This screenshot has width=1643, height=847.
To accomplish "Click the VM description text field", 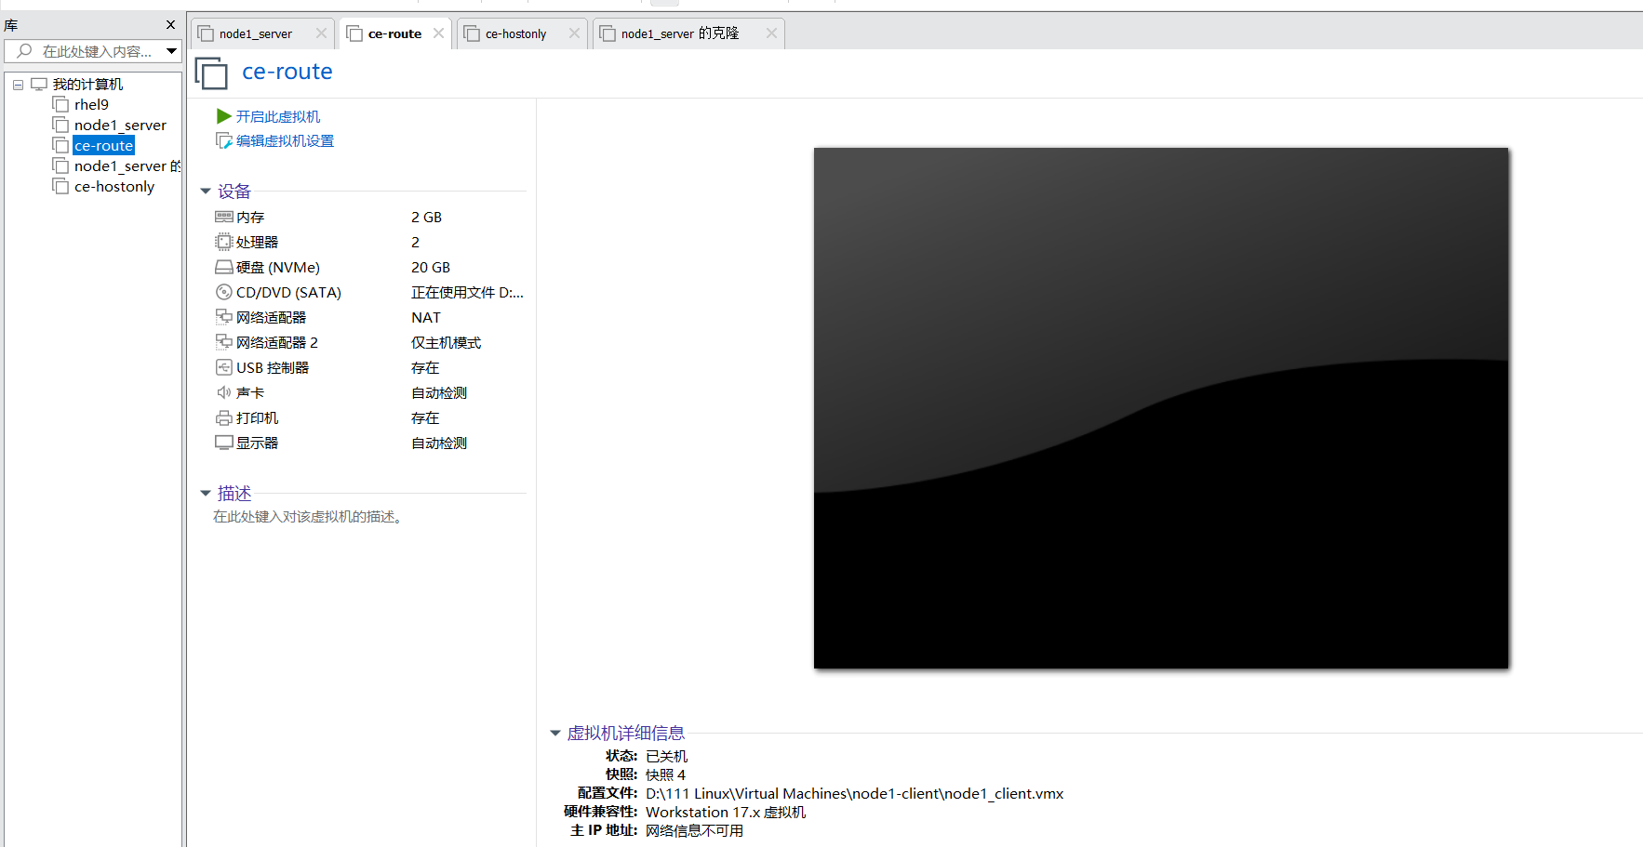I will (309, 517).
